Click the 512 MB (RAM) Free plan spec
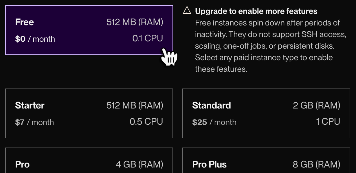356x173 pixels. click(135, 22)
